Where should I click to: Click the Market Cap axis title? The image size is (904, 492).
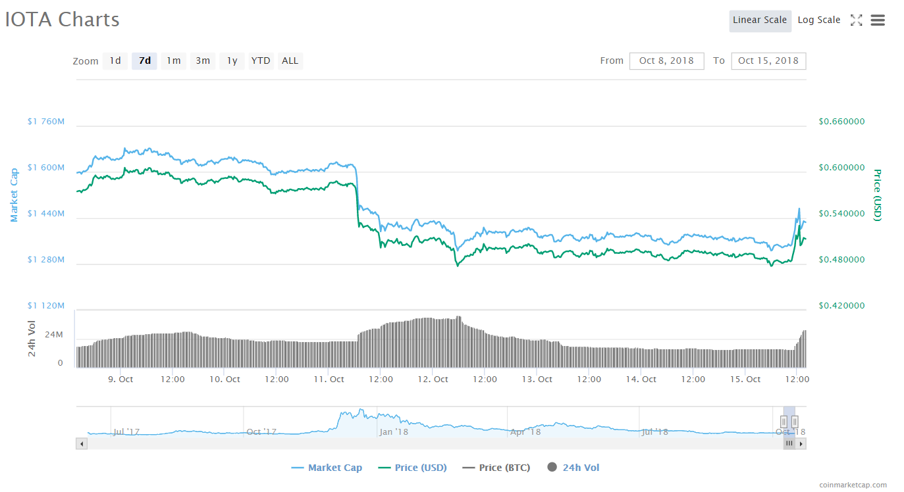click(x=13, y=195)
